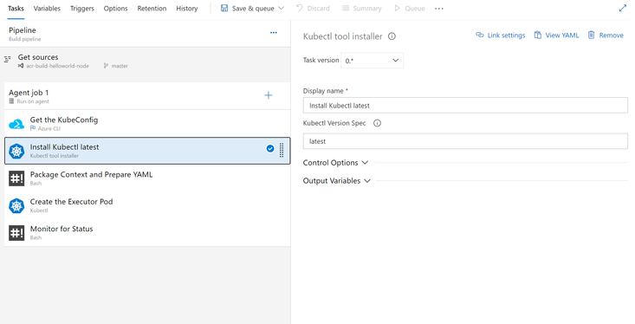Switch to the Variables tab
Screen dimensions: 635x324
[47, 9]
